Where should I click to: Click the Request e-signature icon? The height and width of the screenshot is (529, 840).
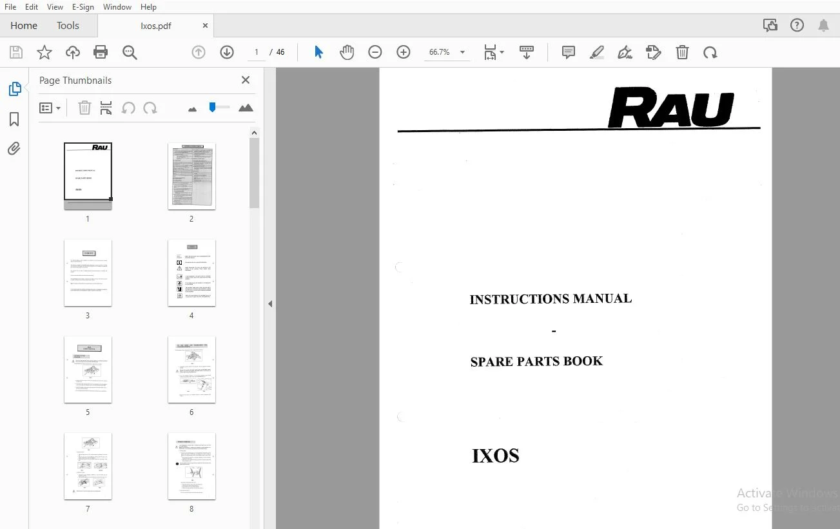(654, 53)
